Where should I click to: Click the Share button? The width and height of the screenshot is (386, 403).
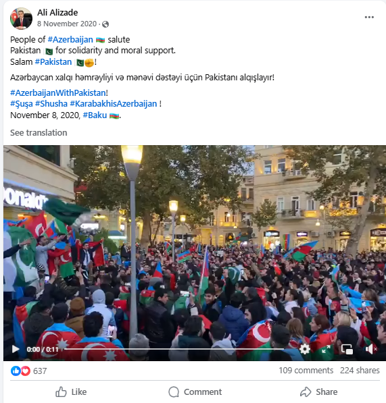318,392
